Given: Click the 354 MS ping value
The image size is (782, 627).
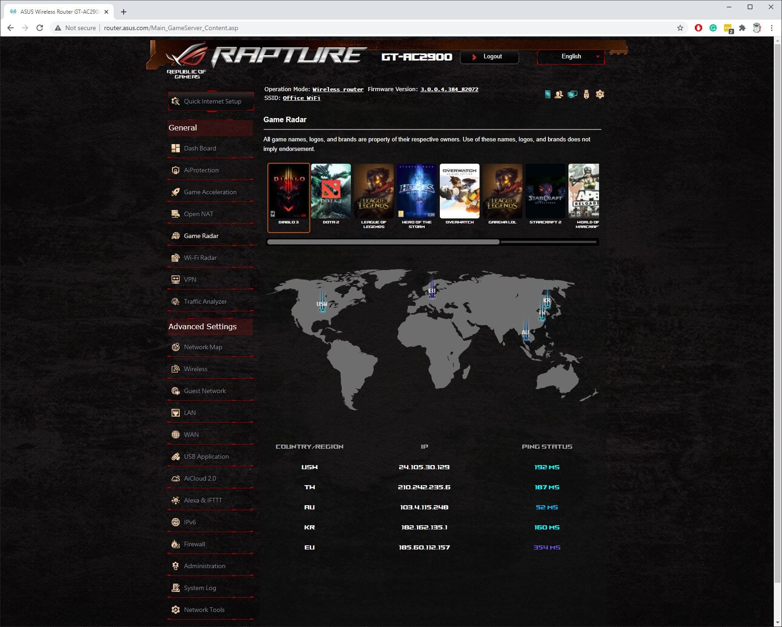Looking at the screenshot, I should click(x=547, y=547).
